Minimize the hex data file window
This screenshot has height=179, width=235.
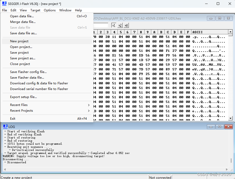[211, 18]
